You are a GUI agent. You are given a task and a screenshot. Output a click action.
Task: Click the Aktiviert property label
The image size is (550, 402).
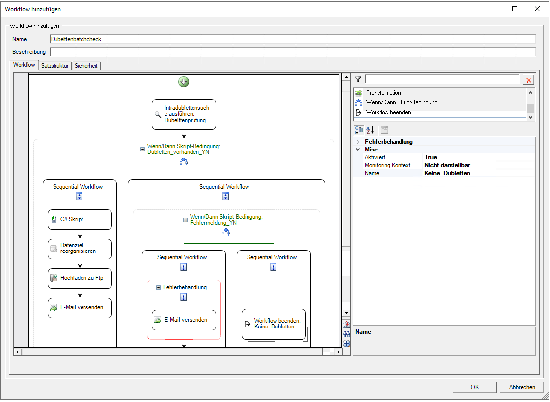point(375,157)
